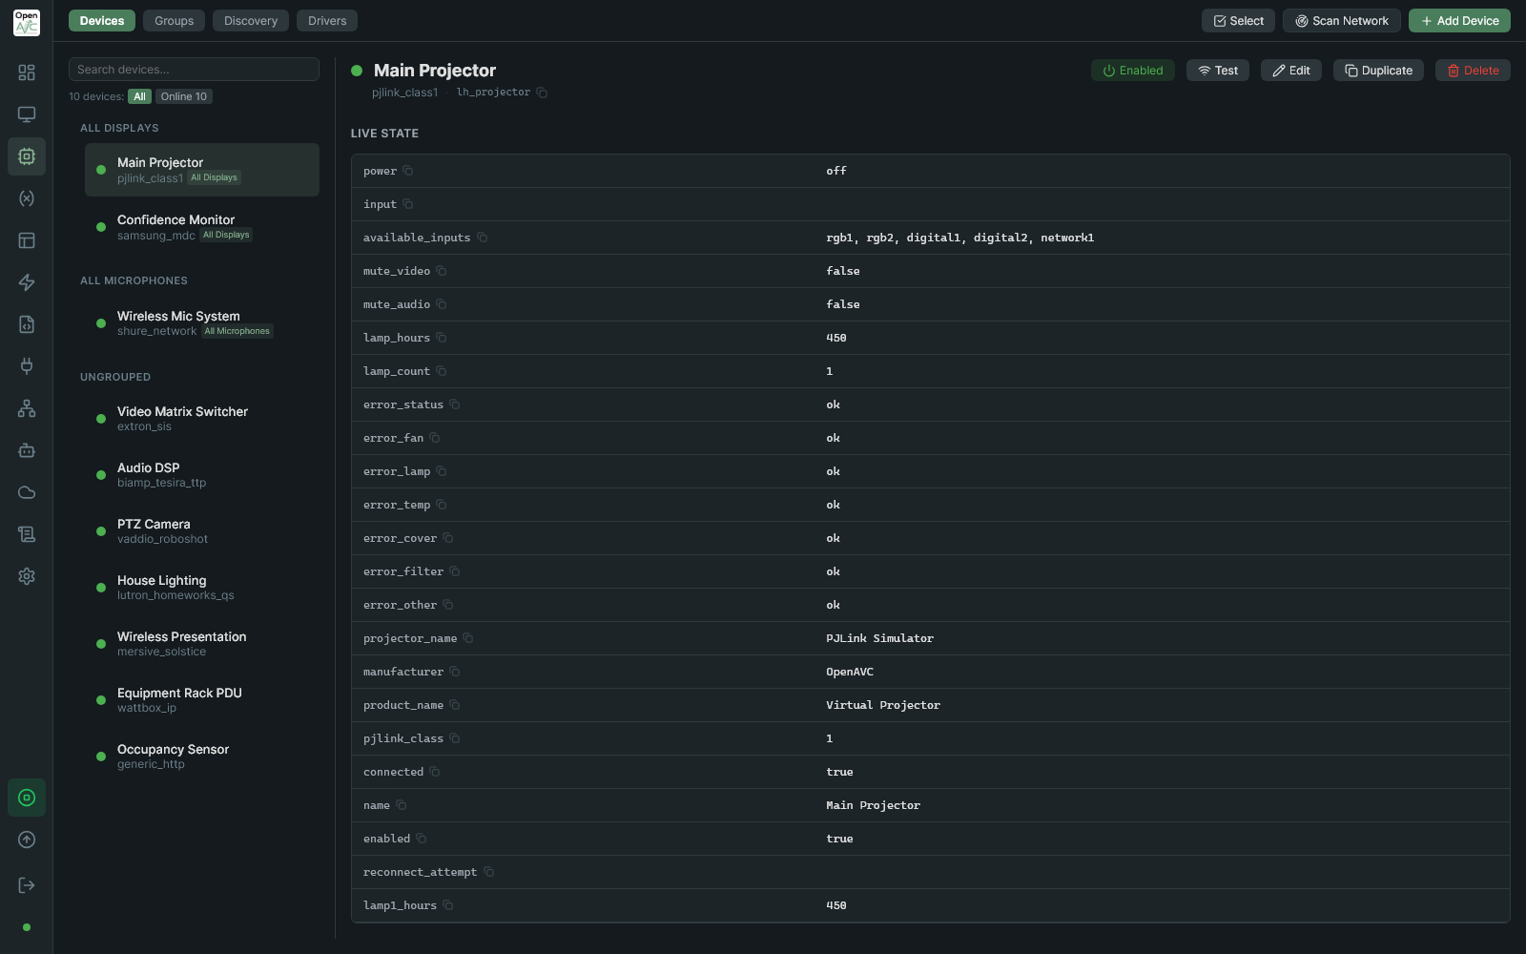Select Wireless Mic System device

[202, 323]
